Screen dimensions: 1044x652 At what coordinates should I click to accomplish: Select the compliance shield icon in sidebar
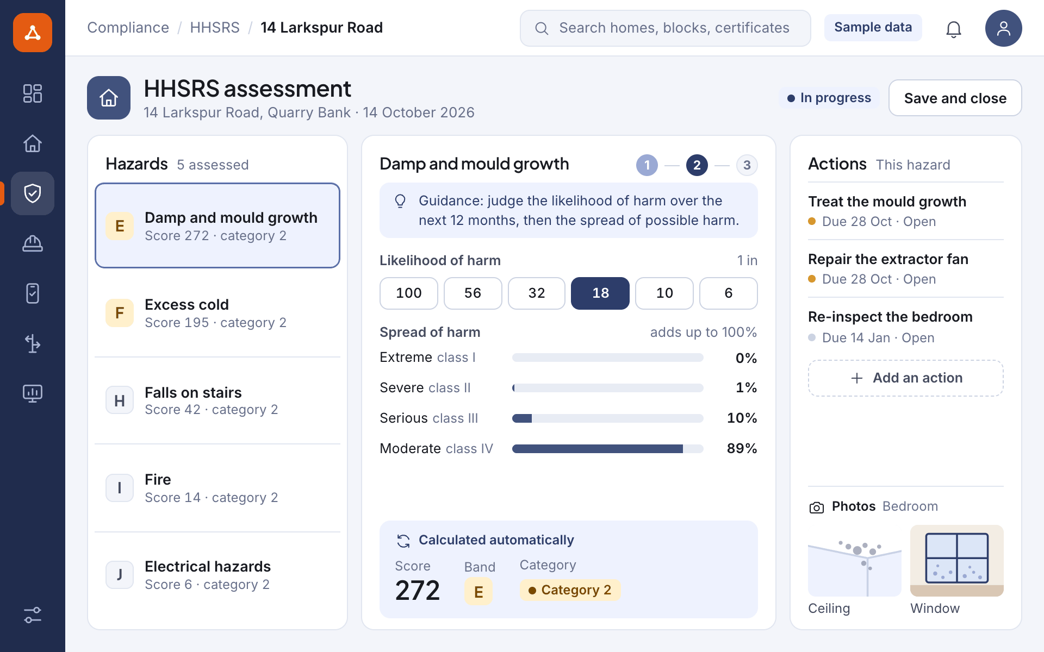pos(33,193)
